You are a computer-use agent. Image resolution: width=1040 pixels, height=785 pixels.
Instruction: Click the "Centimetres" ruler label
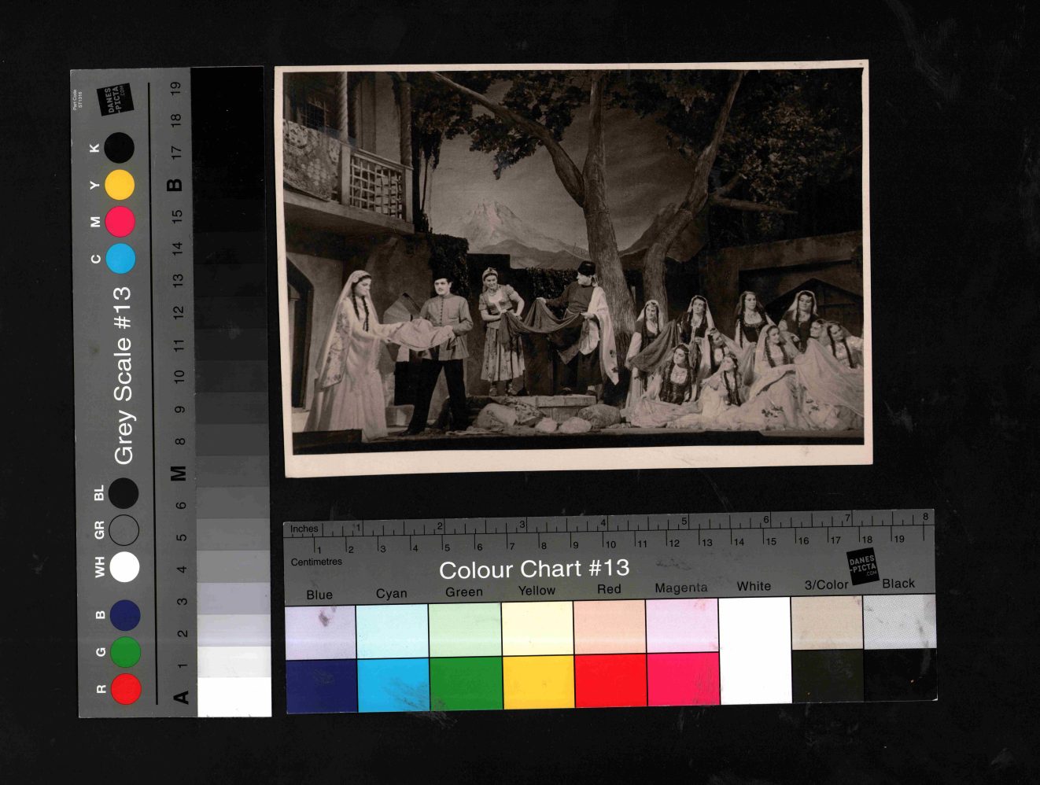[316, 562]
